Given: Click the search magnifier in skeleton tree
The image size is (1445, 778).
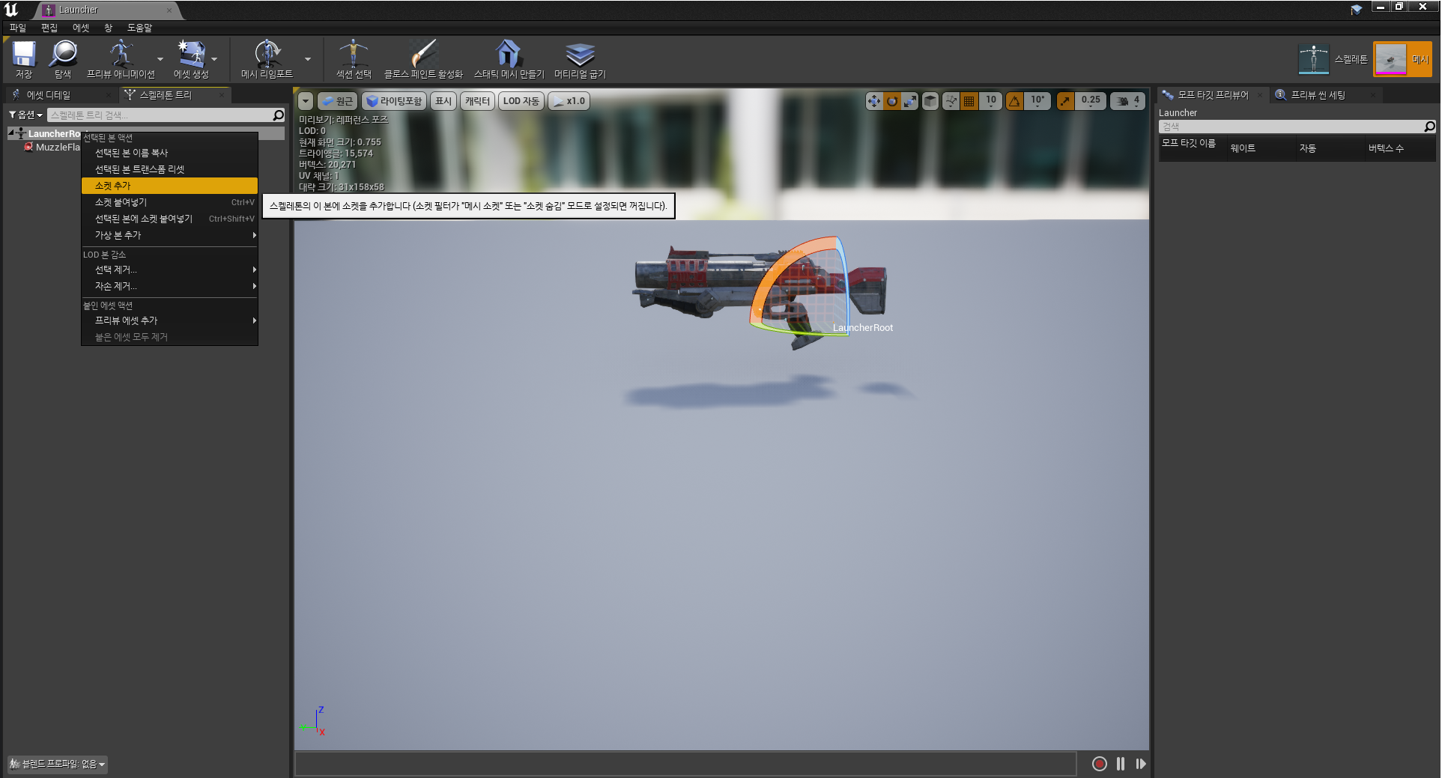Looking at the screenshot, I should (x=279, y=115).
